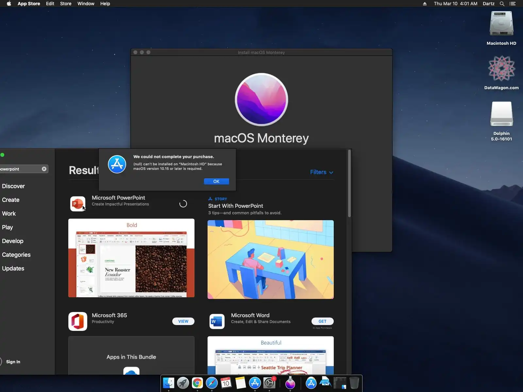523x392 pixels.
Task: Click the App Store results scrollbar
Action: point(349,183)
